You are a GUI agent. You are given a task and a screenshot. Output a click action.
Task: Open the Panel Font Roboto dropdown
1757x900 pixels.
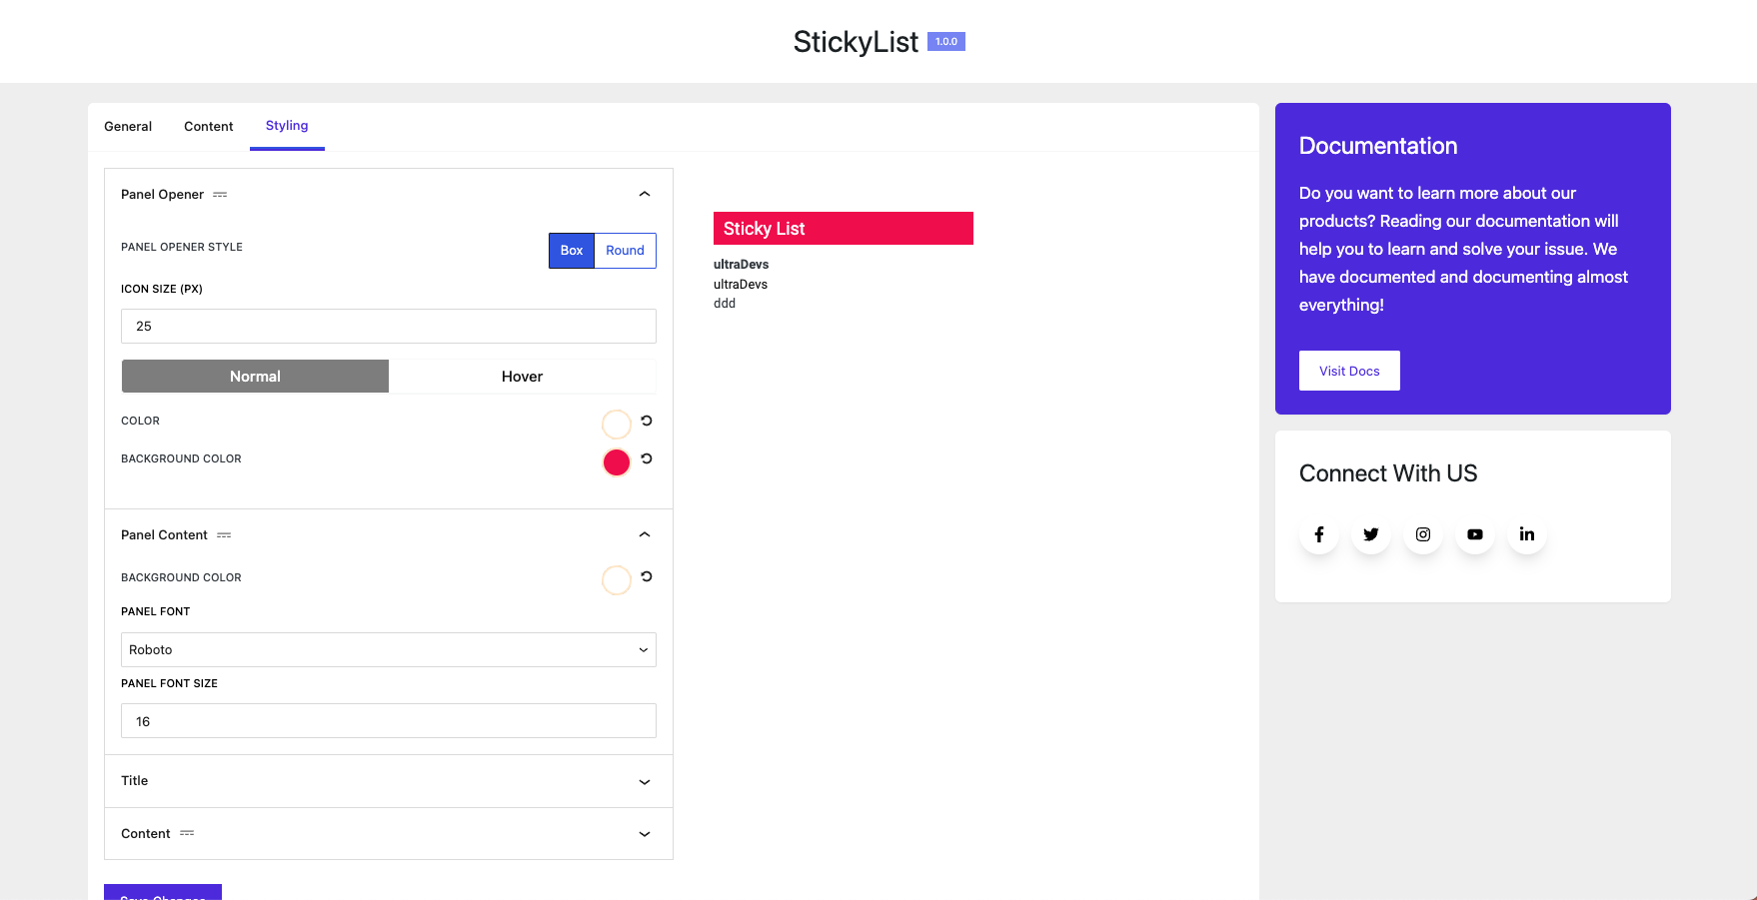pos(389,649)
